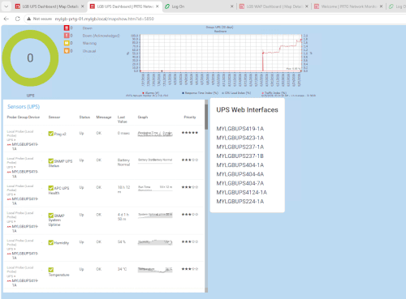
Task: Click the red Down status icon
Action: (67, 28)
